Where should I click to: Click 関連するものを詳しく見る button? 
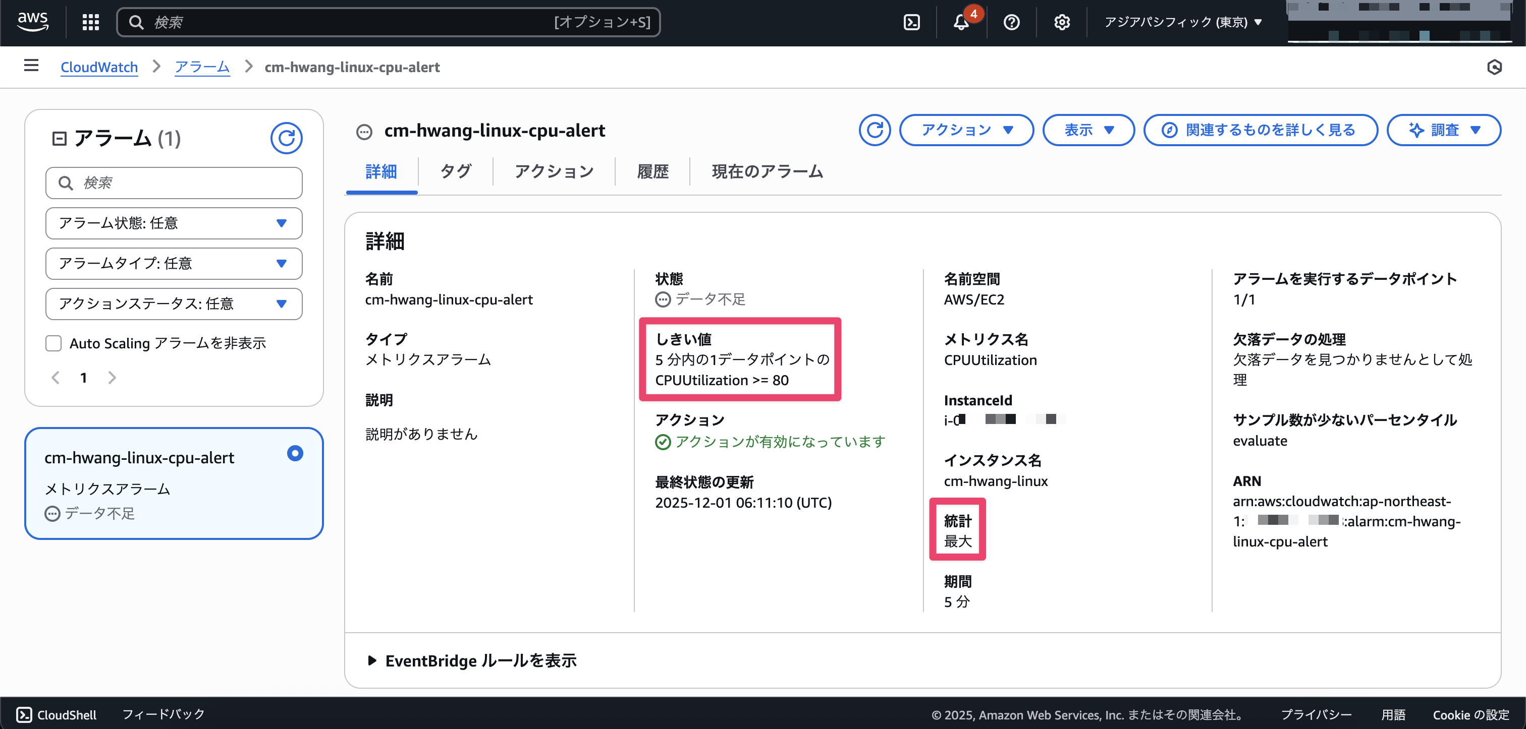1260,130
